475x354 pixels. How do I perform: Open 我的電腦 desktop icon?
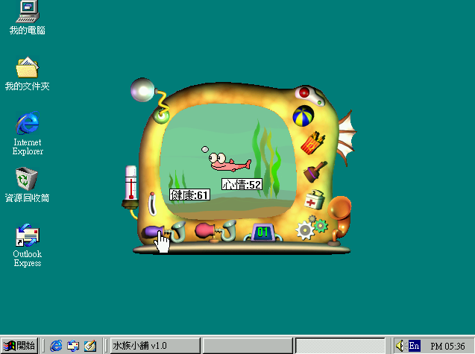(28, 18)
